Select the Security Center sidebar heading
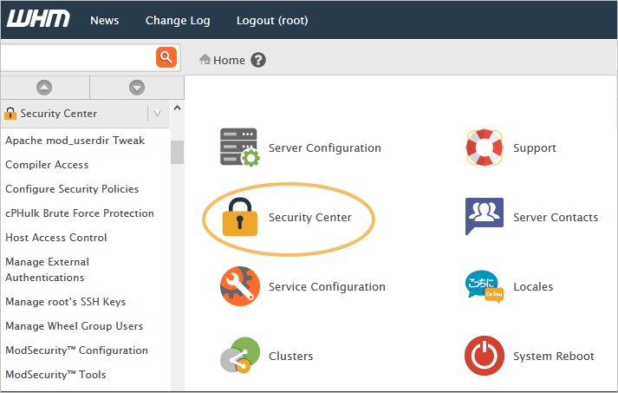 tap(58, 114)
